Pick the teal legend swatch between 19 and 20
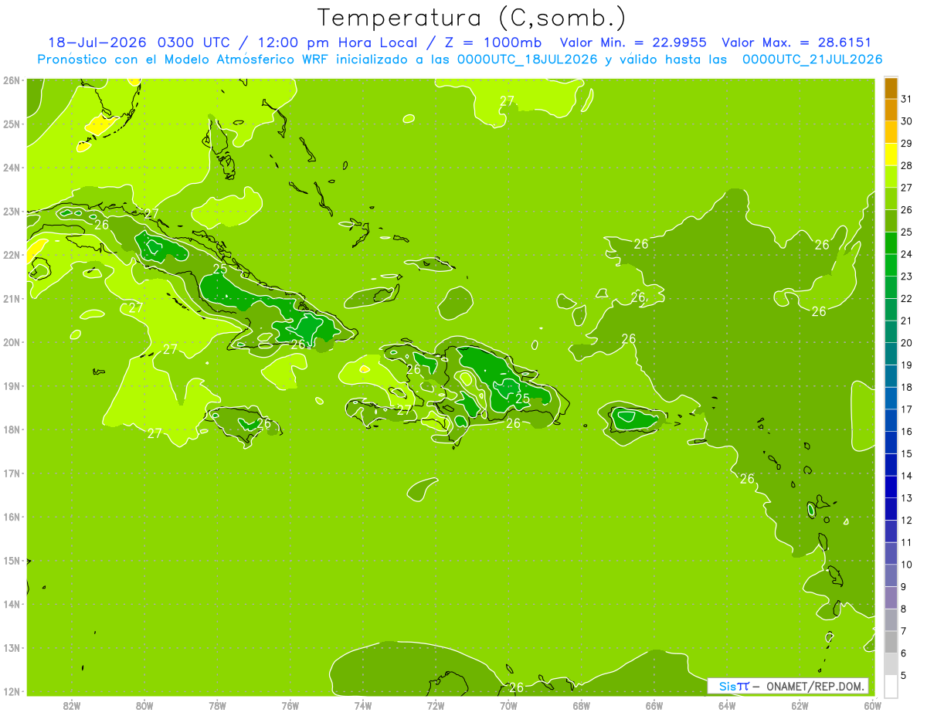927x716 pixels. [x=891, y=354]
